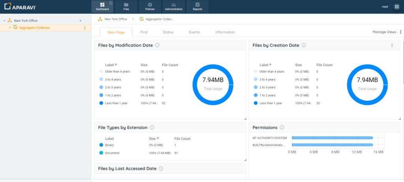Sort File Types table by Size

[x=154, y=139]
